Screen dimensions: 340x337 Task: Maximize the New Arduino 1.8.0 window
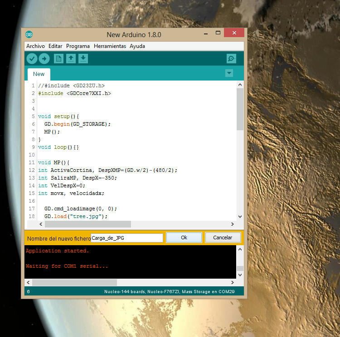218,33
